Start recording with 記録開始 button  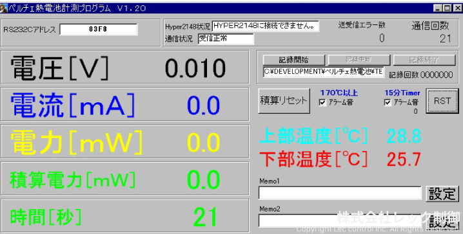294,60
